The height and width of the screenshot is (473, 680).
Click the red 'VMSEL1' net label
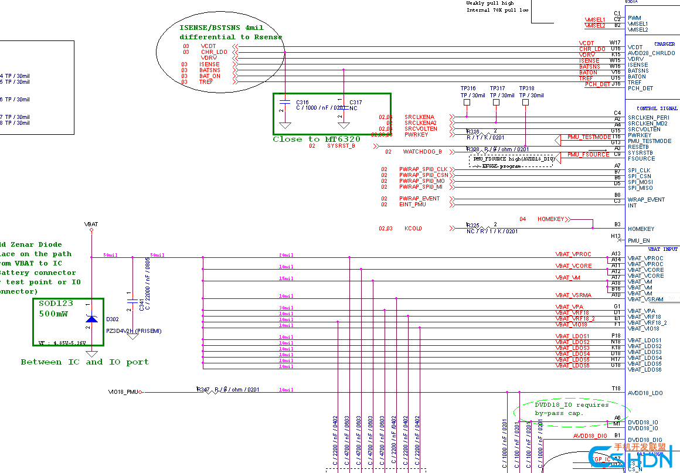[594, 20]
